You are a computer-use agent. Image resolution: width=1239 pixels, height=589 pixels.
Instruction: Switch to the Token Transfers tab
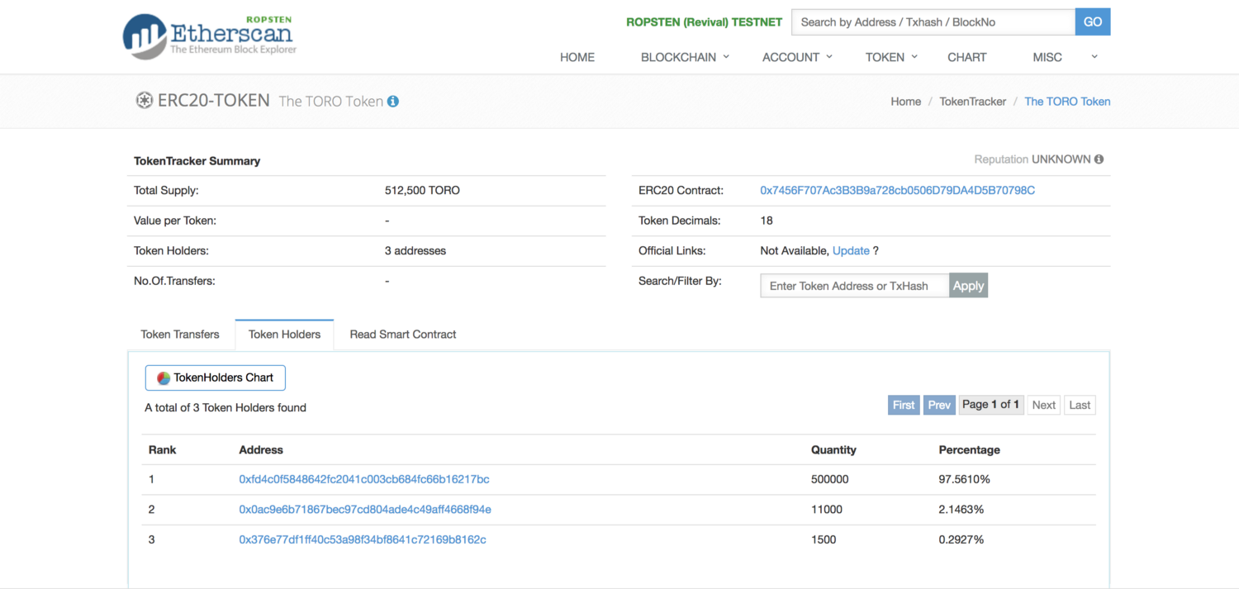180,335
